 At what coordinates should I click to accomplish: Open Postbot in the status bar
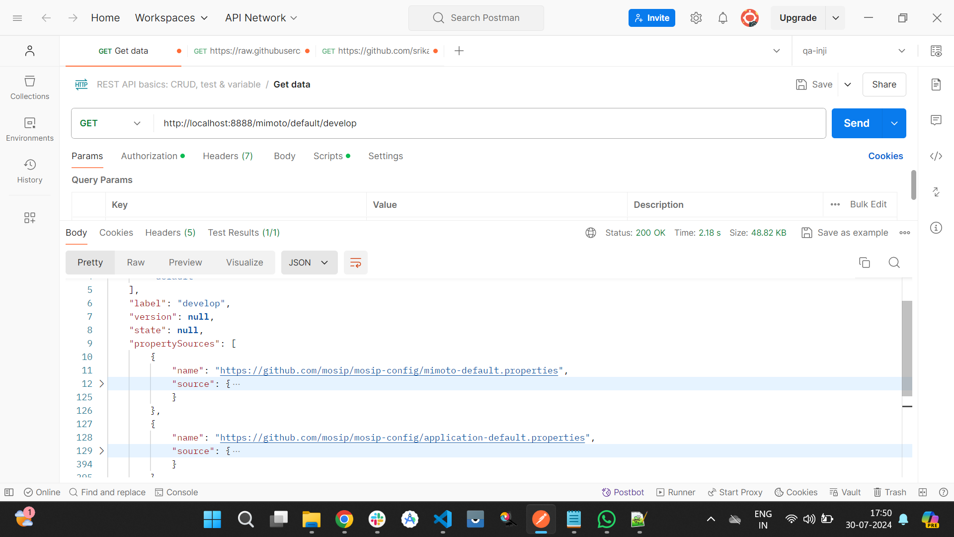click(x=623, y=492)
